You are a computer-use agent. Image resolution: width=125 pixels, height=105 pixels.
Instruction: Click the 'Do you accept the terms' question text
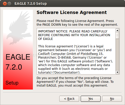pos(75,82)
